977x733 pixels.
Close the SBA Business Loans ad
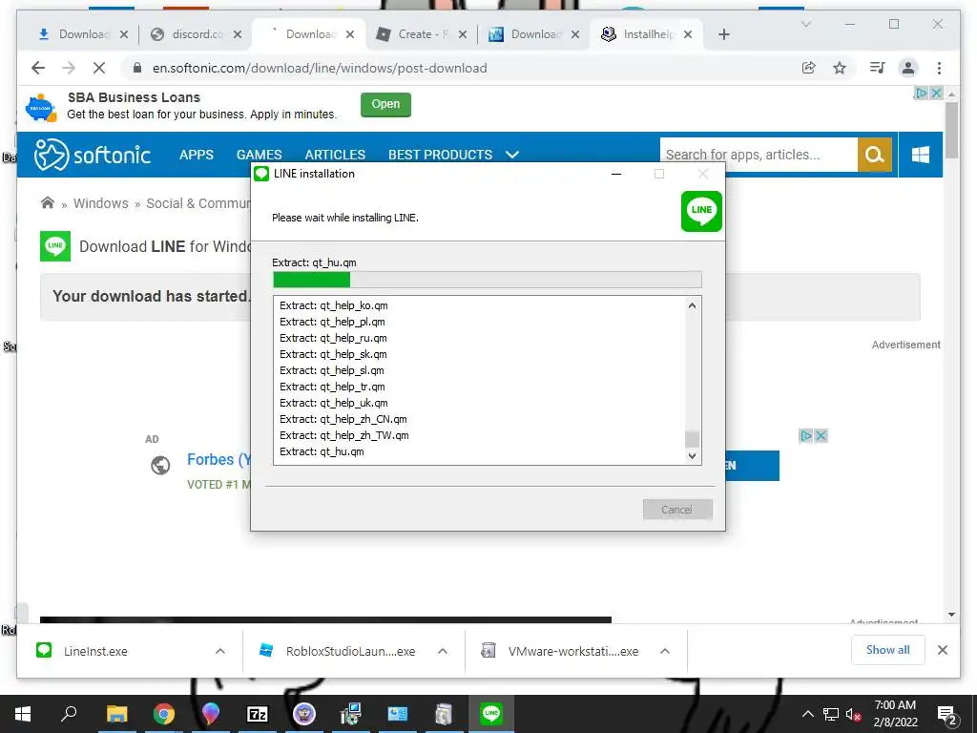click(936, 93)
